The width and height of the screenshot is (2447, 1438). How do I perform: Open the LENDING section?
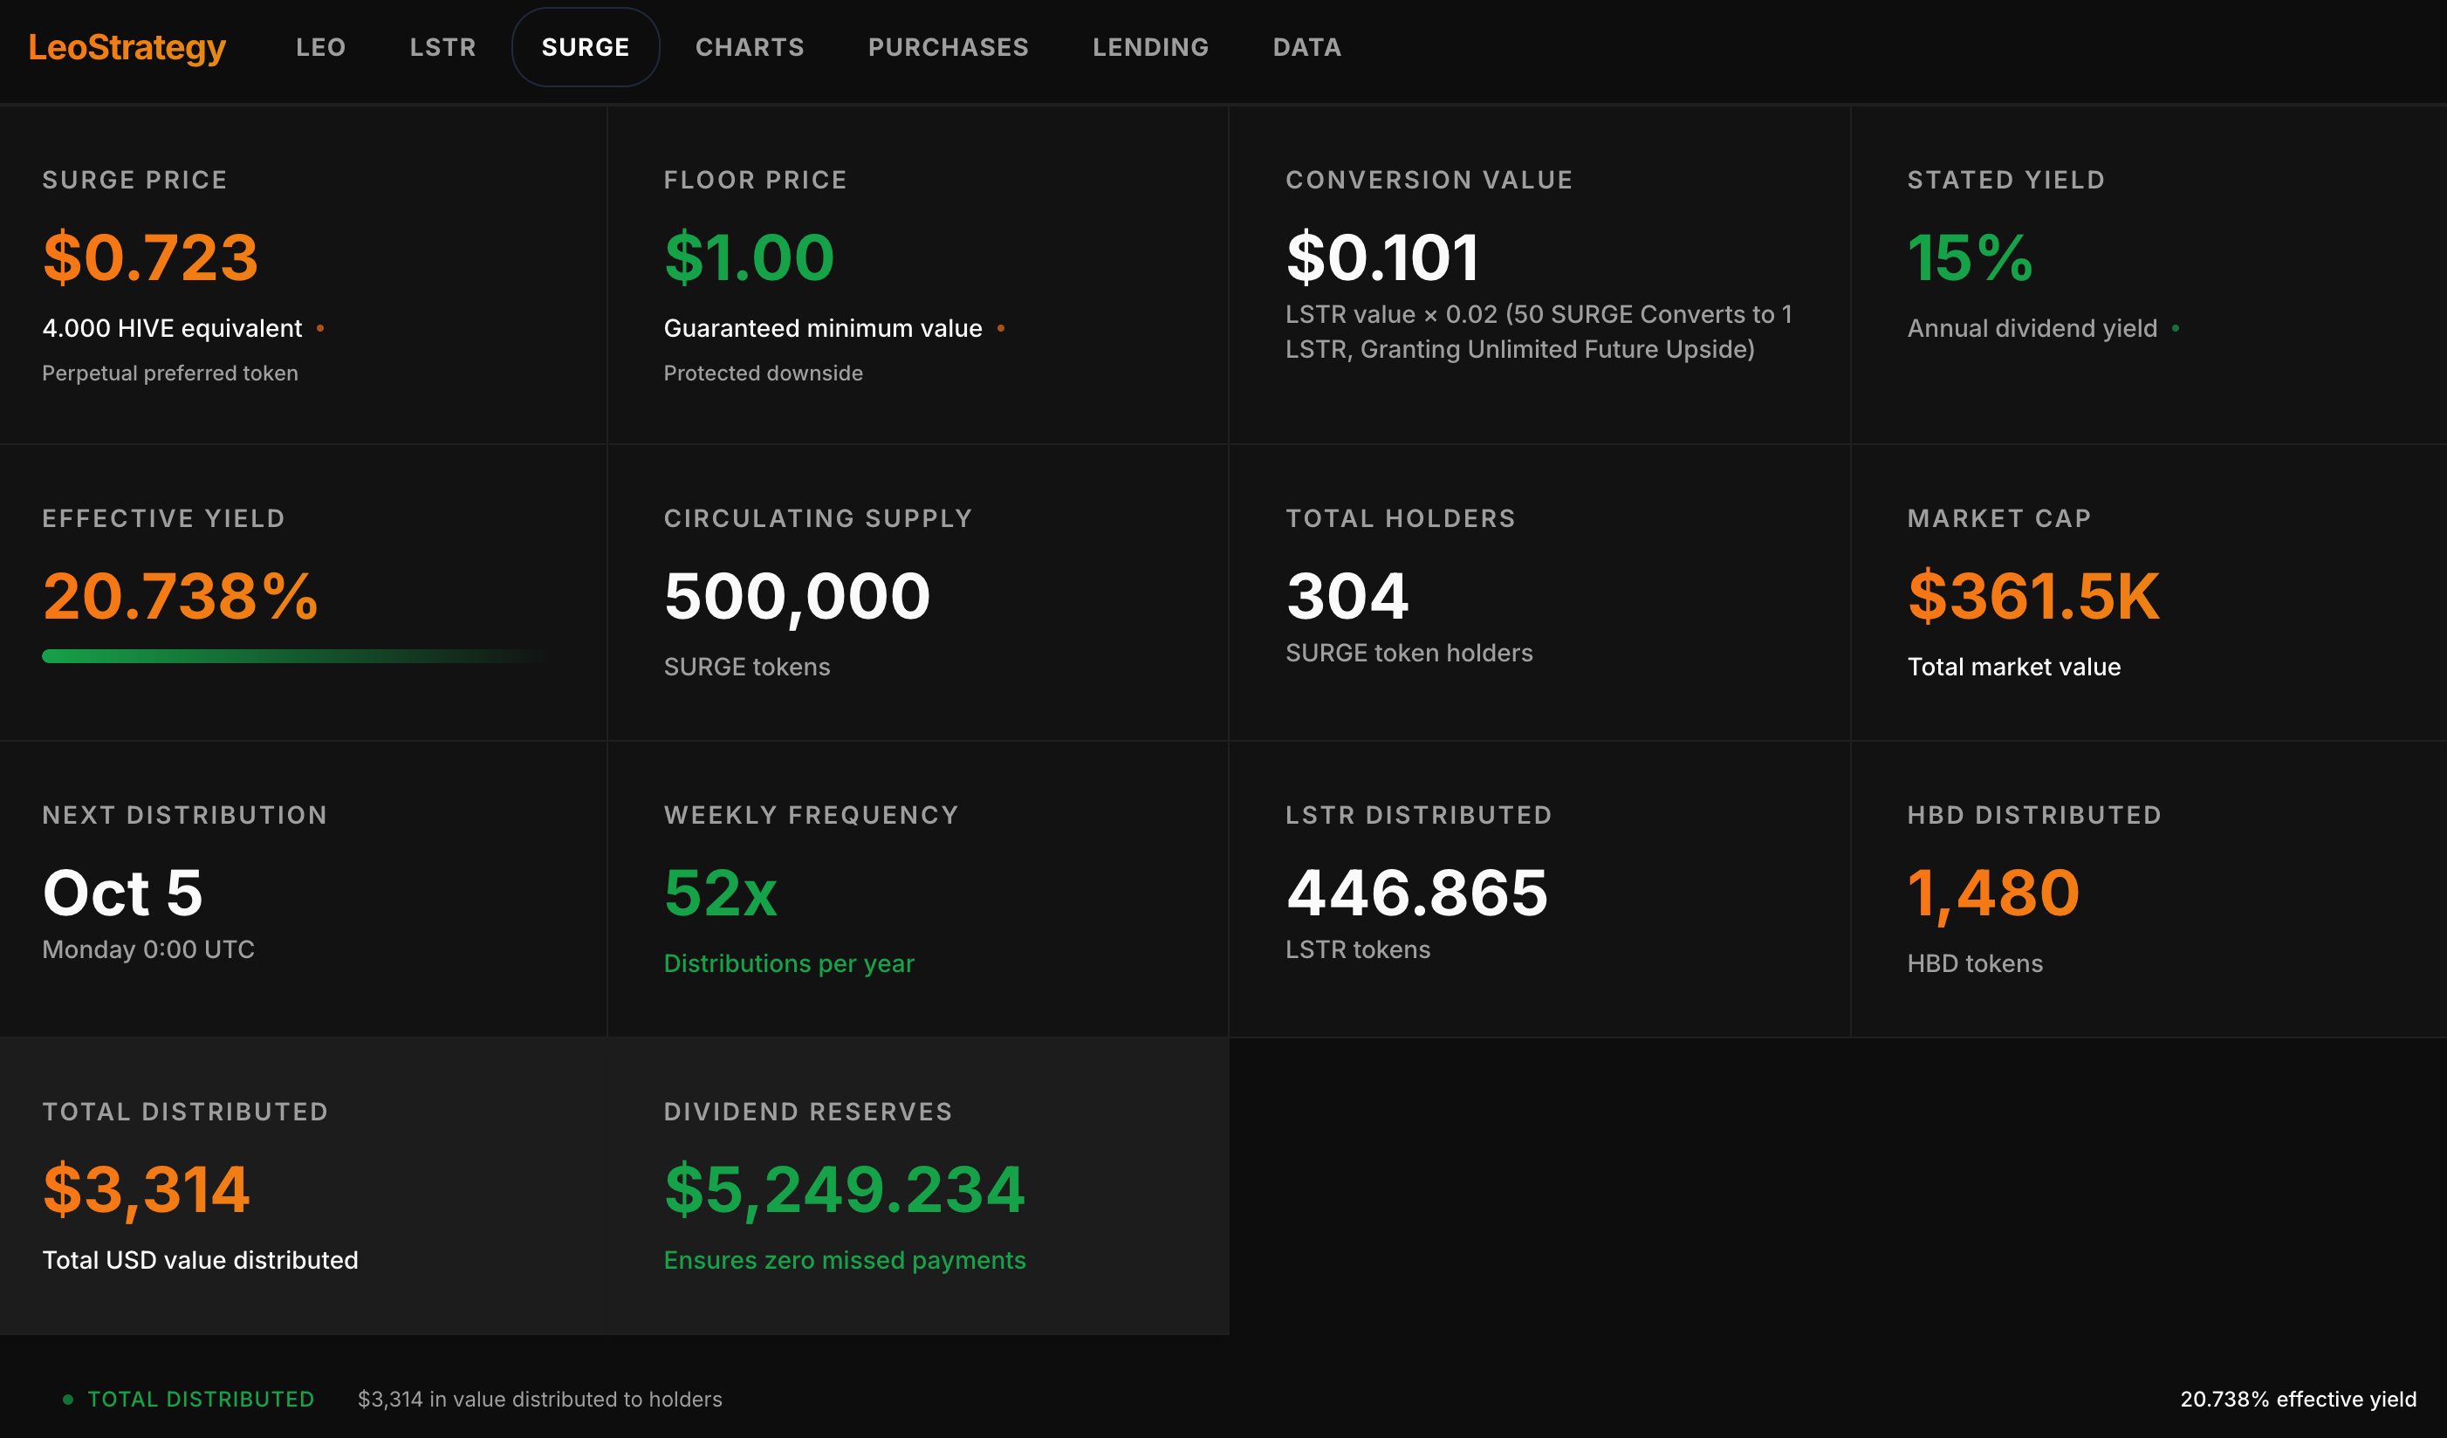pyautogui.click(x=1151, y=46)
